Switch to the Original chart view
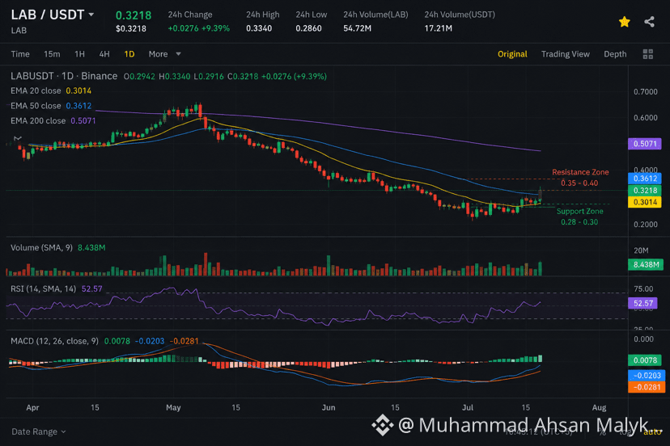Image resolution: width=670 pixels, height=446 pixels. click(x=512, y=54)
